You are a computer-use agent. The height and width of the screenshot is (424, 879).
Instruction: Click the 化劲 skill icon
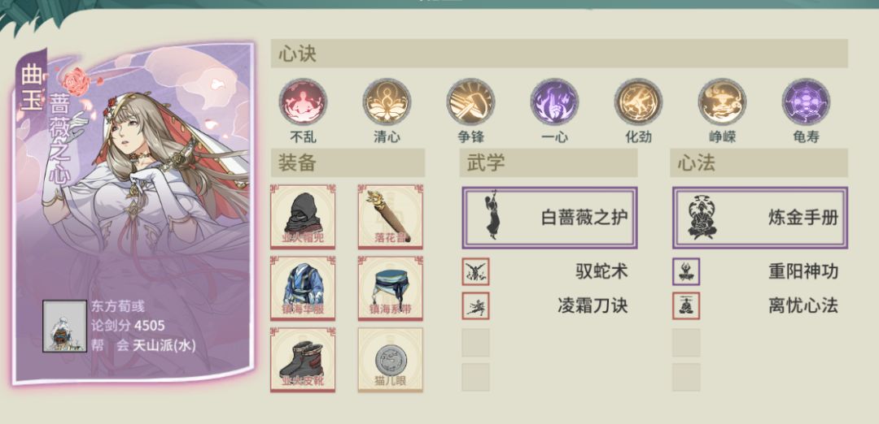tap(639, 102)
